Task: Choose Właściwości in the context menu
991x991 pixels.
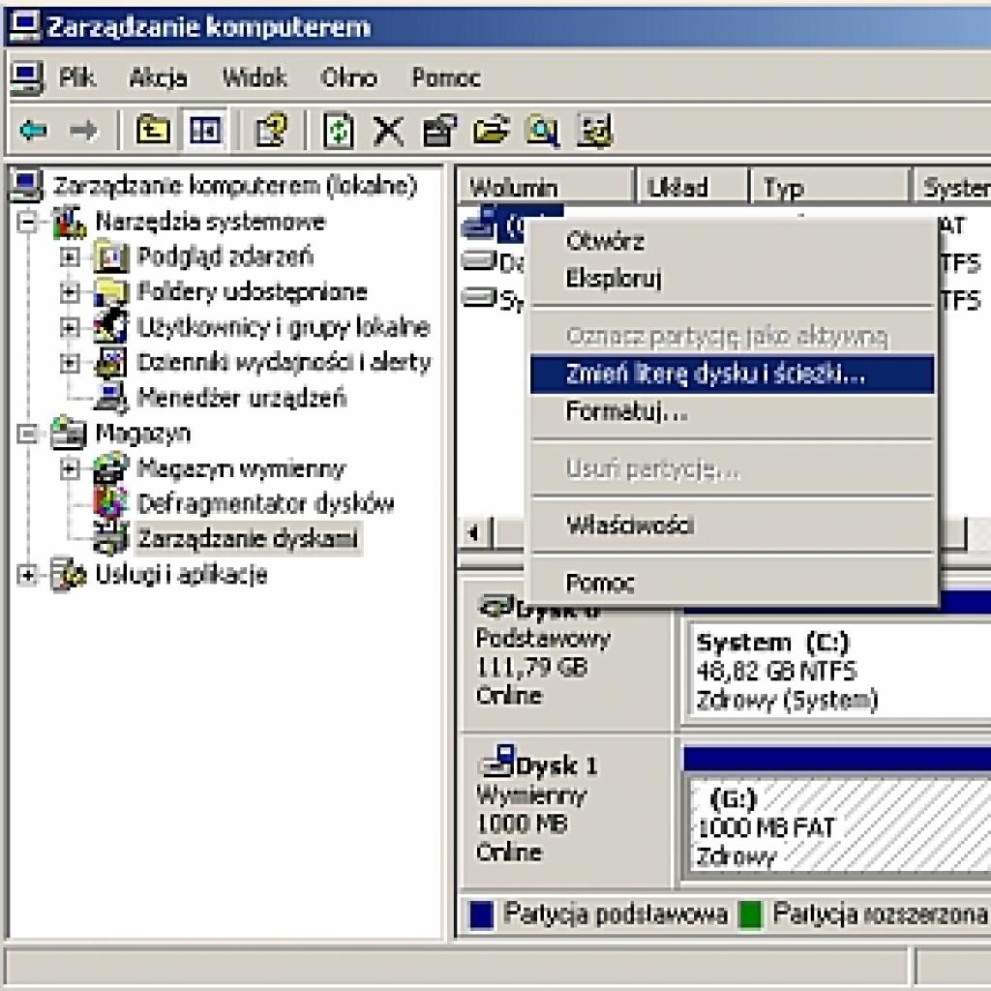Action: click(x=732, y=526)
